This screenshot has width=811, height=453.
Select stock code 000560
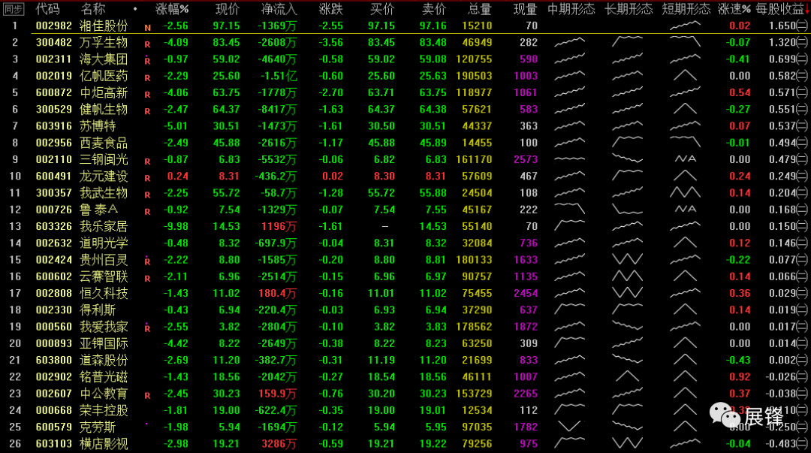(54, 327)
